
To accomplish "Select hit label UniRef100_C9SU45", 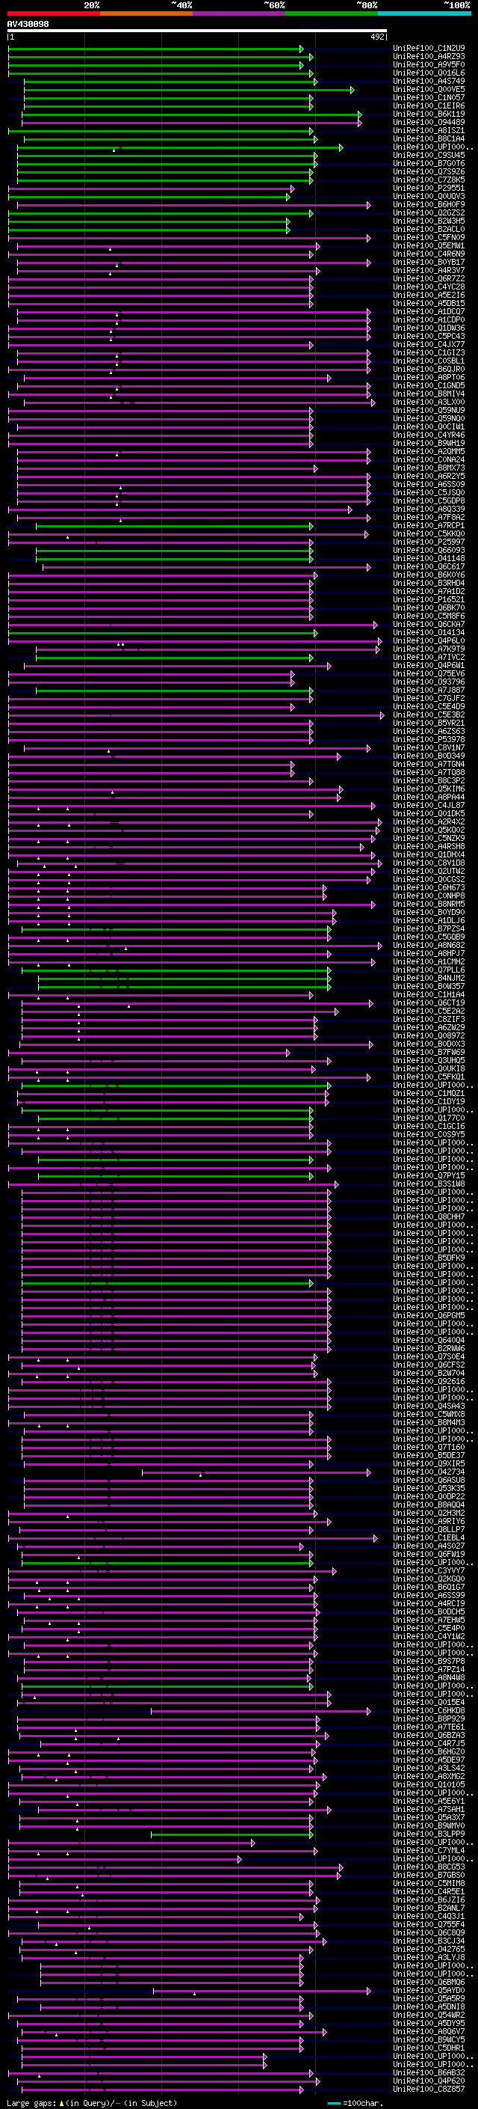I will coord(429,155).
